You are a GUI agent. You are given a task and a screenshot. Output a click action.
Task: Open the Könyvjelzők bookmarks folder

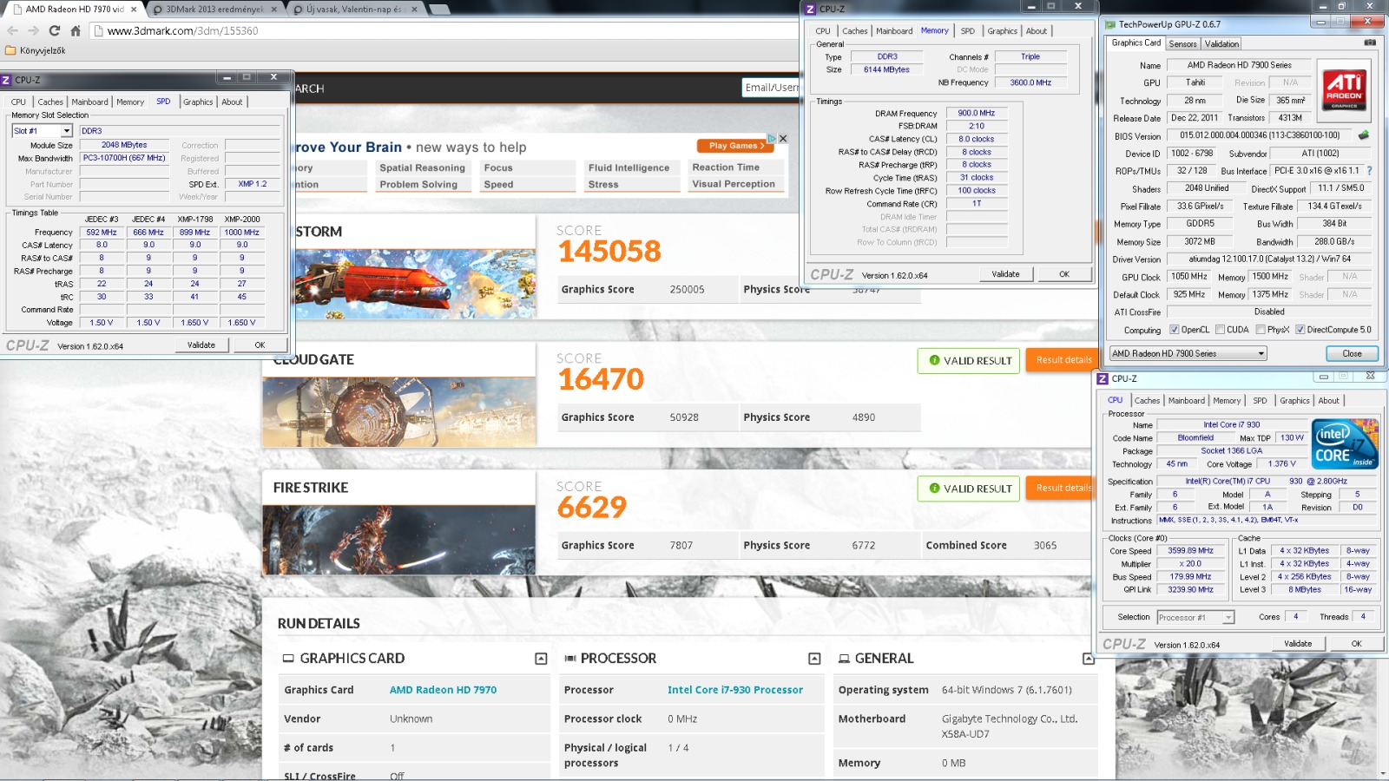pyautogui.click(x=36, y=50)
